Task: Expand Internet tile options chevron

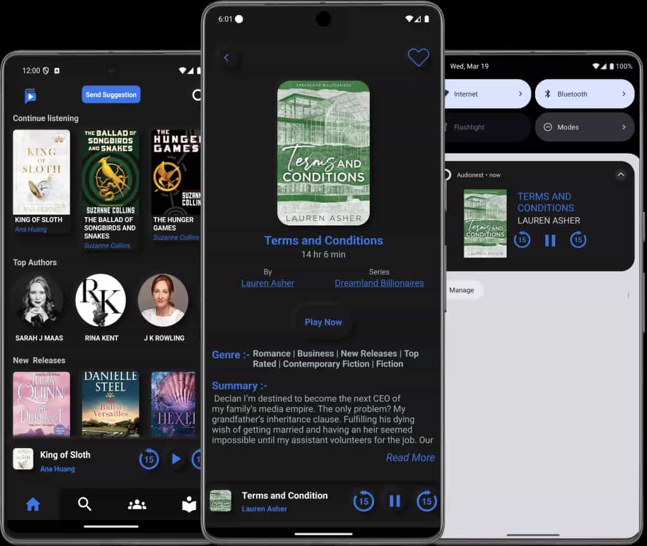Action: (521, 94)
